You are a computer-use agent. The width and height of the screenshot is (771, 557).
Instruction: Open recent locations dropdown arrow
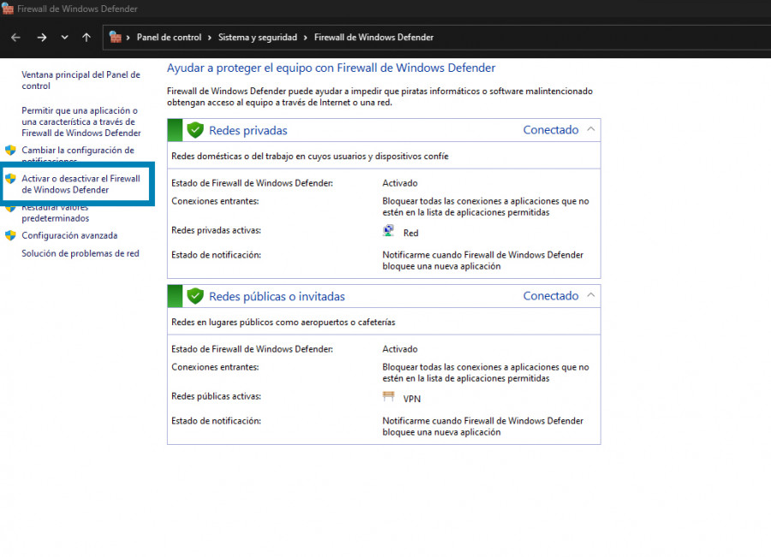click(65, 38)
